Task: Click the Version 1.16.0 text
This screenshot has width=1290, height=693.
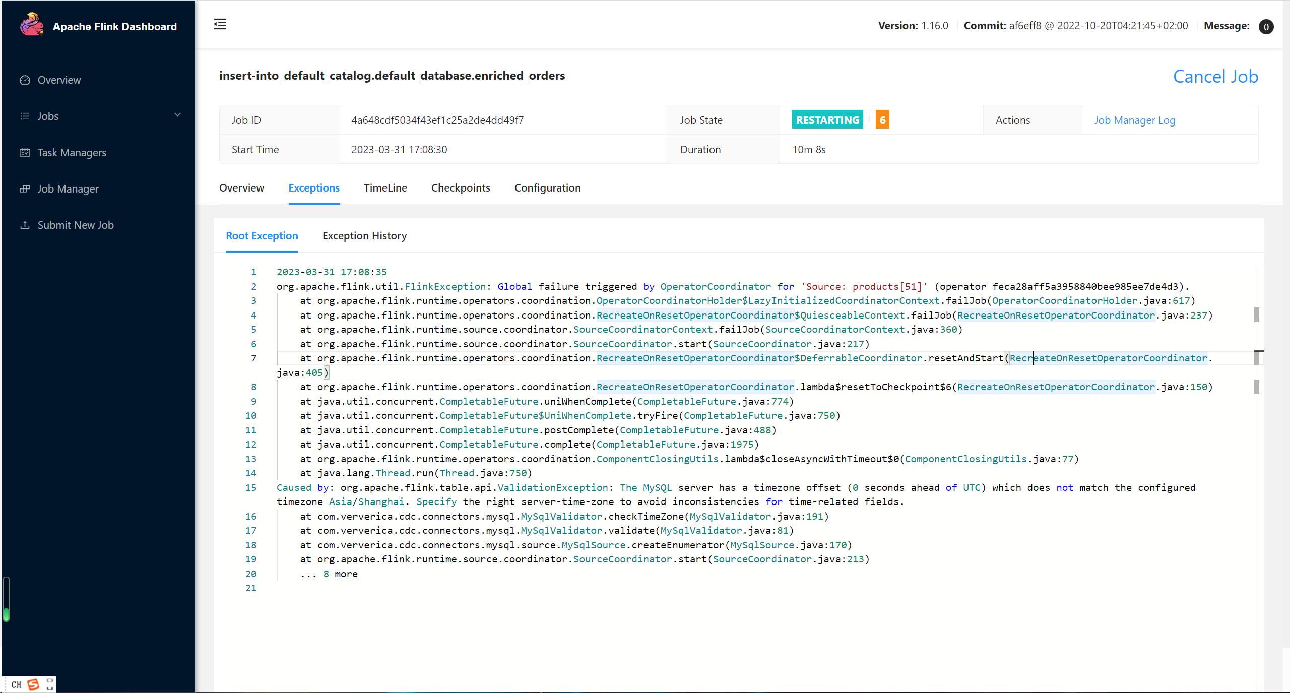Action: pos(913,26)
